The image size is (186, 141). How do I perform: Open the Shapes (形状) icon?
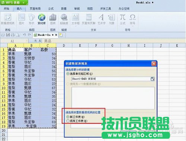(x=32, y=17)
